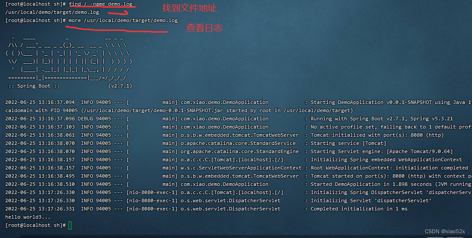Select "Initializing Servlet 'dispatcherServlet'" message
Viewport: 472px width, 238px height.
point(371,200)
